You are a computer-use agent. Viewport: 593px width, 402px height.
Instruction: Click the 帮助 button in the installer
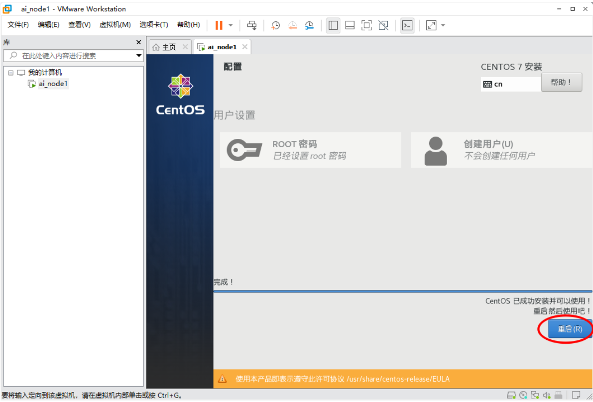point(562,82)
